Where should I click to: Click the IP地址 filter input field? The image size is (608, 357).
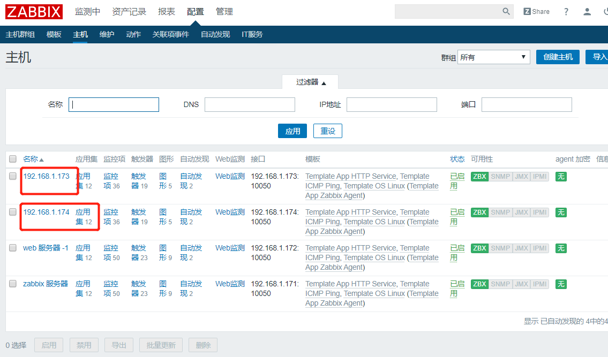392,105
